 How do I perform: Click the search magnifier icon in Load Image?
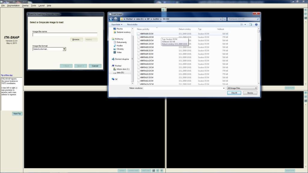pos(258,19)
